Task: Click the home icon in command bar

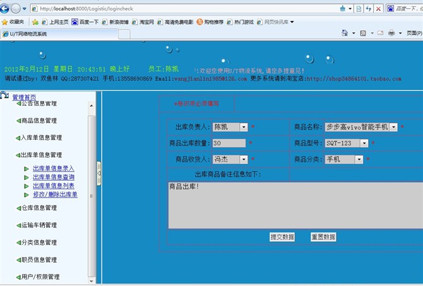Action: [x=345, y=33]
